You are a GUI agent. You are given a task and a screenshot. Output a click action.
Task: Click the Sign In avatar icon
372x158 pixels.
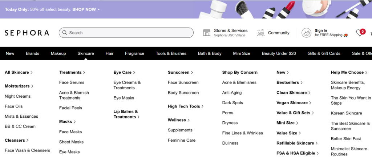point(307,33)
